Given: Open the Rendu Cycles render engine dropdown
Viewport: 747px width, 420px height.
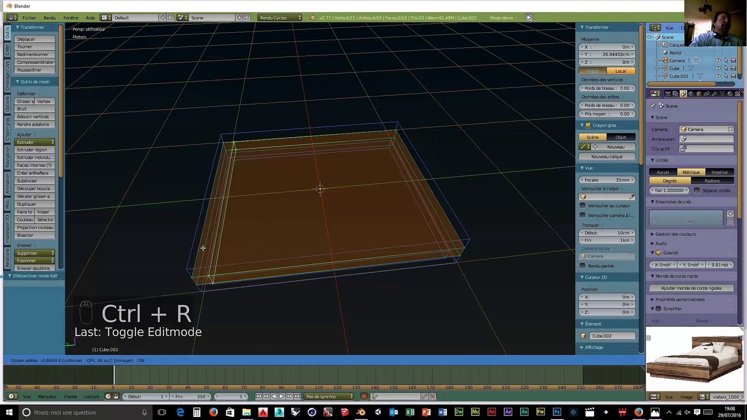Looking at the screenshot, I should tap(281, 17).
